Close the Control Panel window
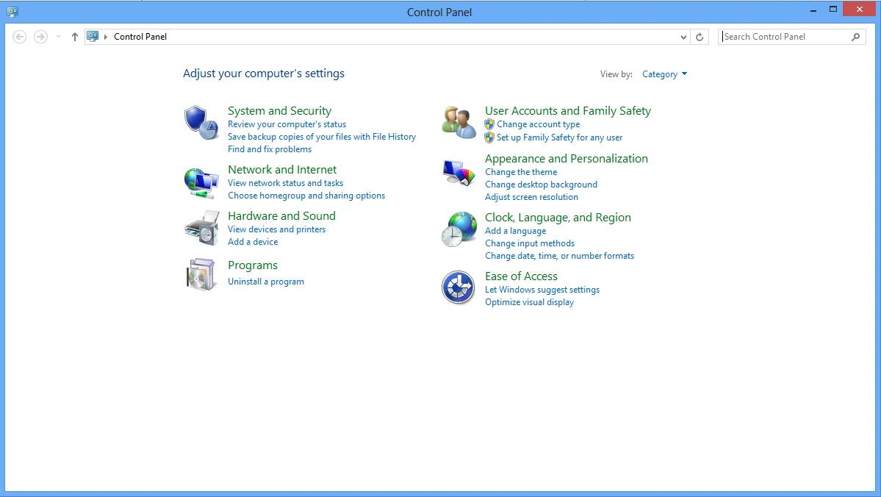881x497 pixels. [x=860, y=9]
